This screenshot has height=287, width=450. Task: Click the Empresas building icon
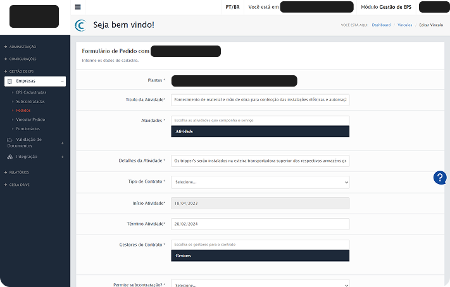[9, 82]
